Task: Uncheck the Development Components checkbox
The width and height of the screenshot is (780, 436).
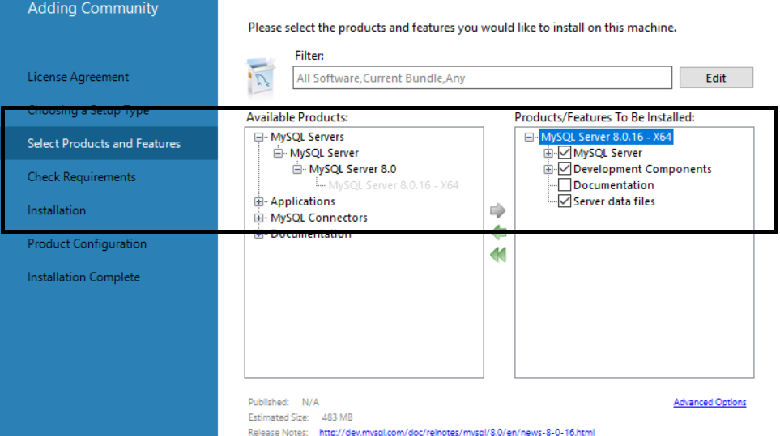Action: click(564, 169)
